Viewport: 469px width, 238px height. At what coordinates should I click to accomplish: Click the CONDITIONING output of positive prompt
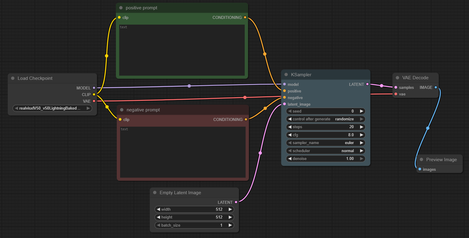[245, 17]
